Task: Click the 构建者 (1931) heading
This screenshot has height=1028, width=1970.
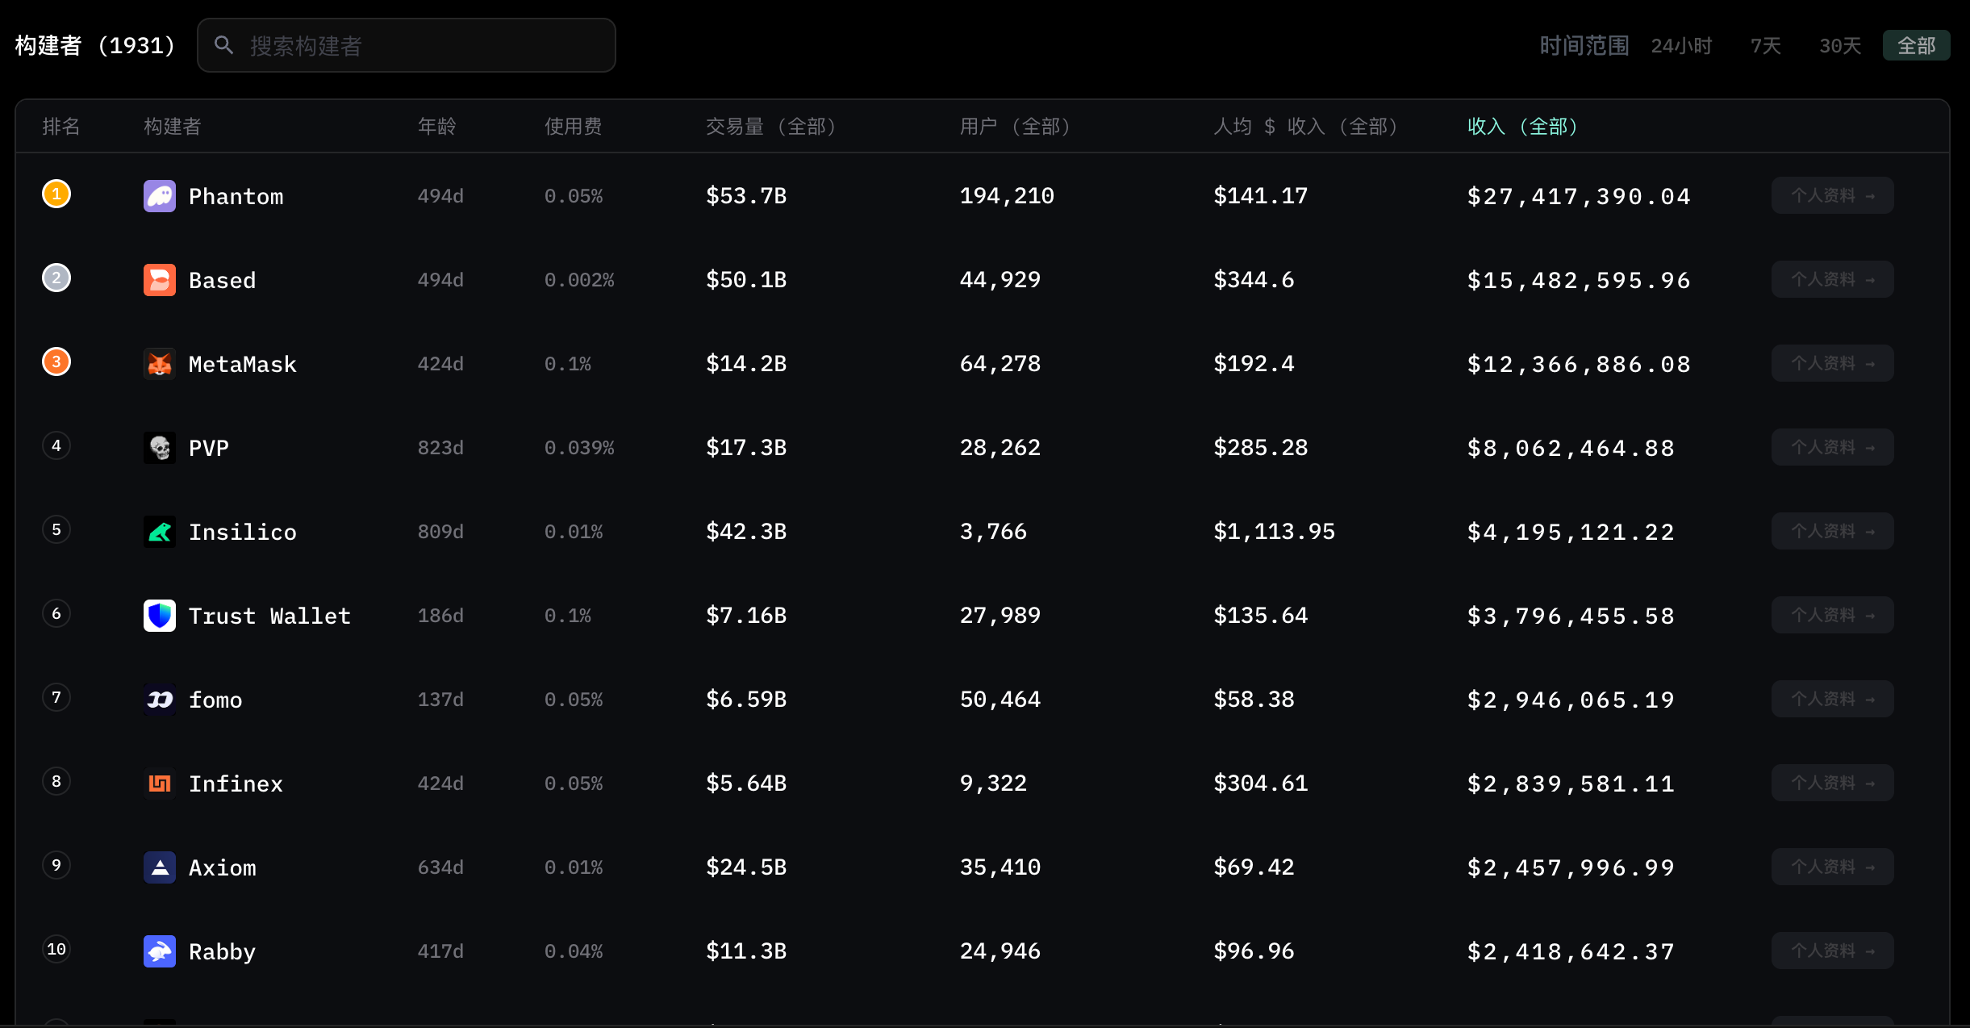Action: point(95,45)
